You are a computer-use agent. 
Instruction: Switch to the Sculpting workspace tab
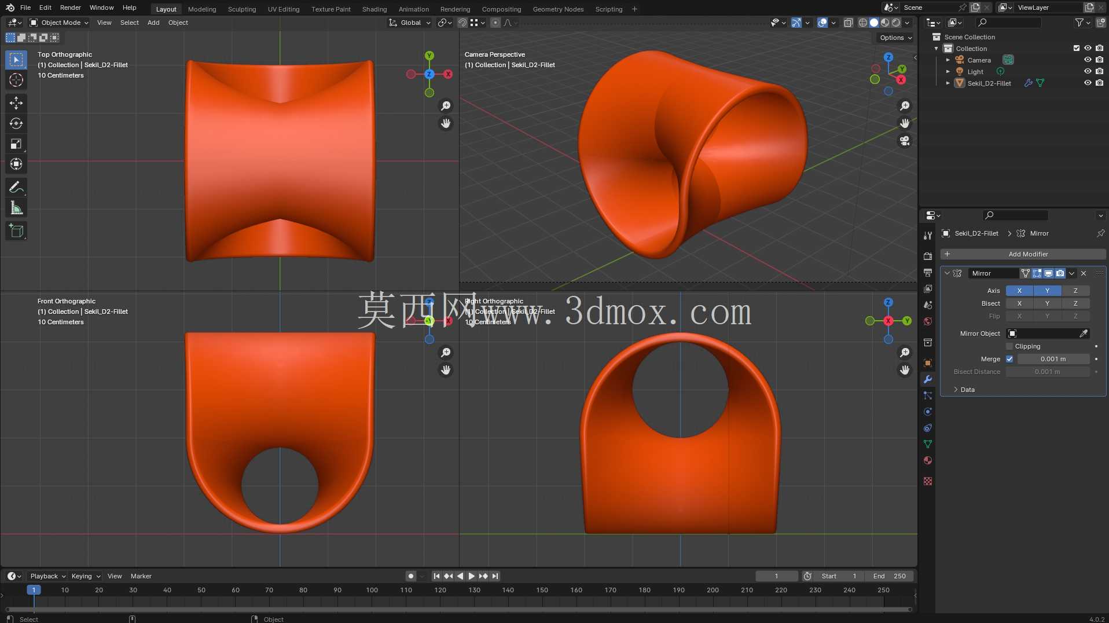coord(242,9)
